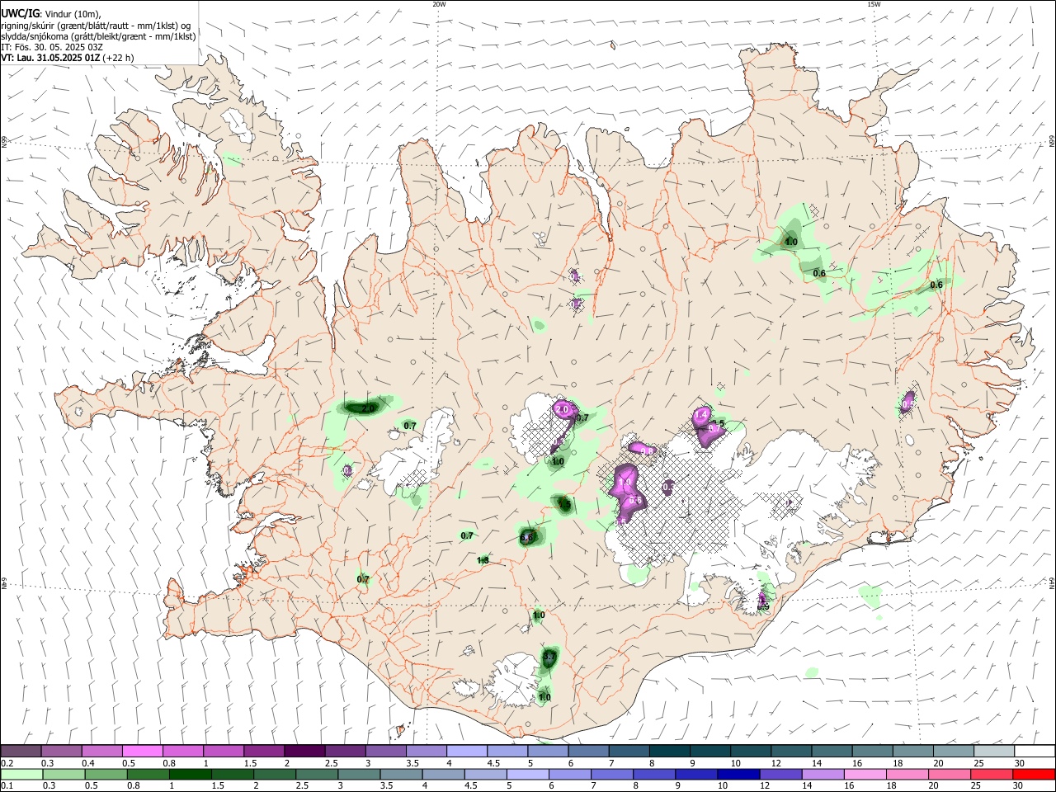
Task: Click the 0.5 bright pink swatch in upper legend
Action: (x=142, y=752)
